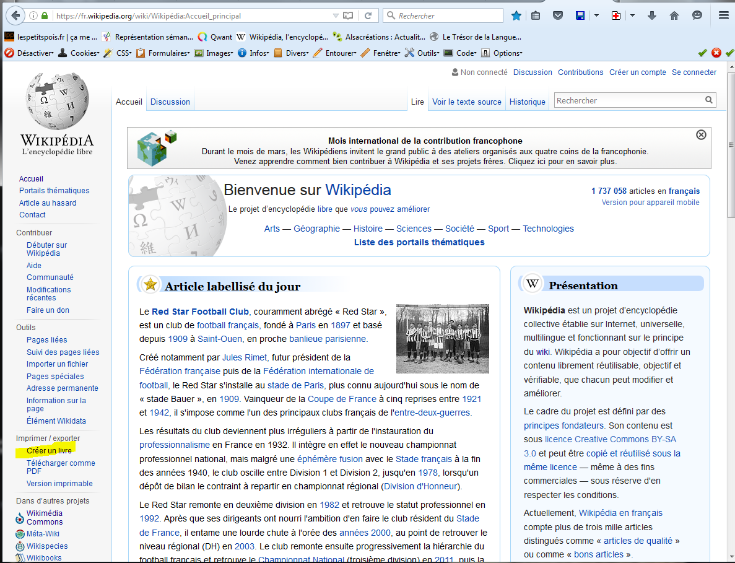Open the address bar history dropdown arrow

tap(335, 15)
